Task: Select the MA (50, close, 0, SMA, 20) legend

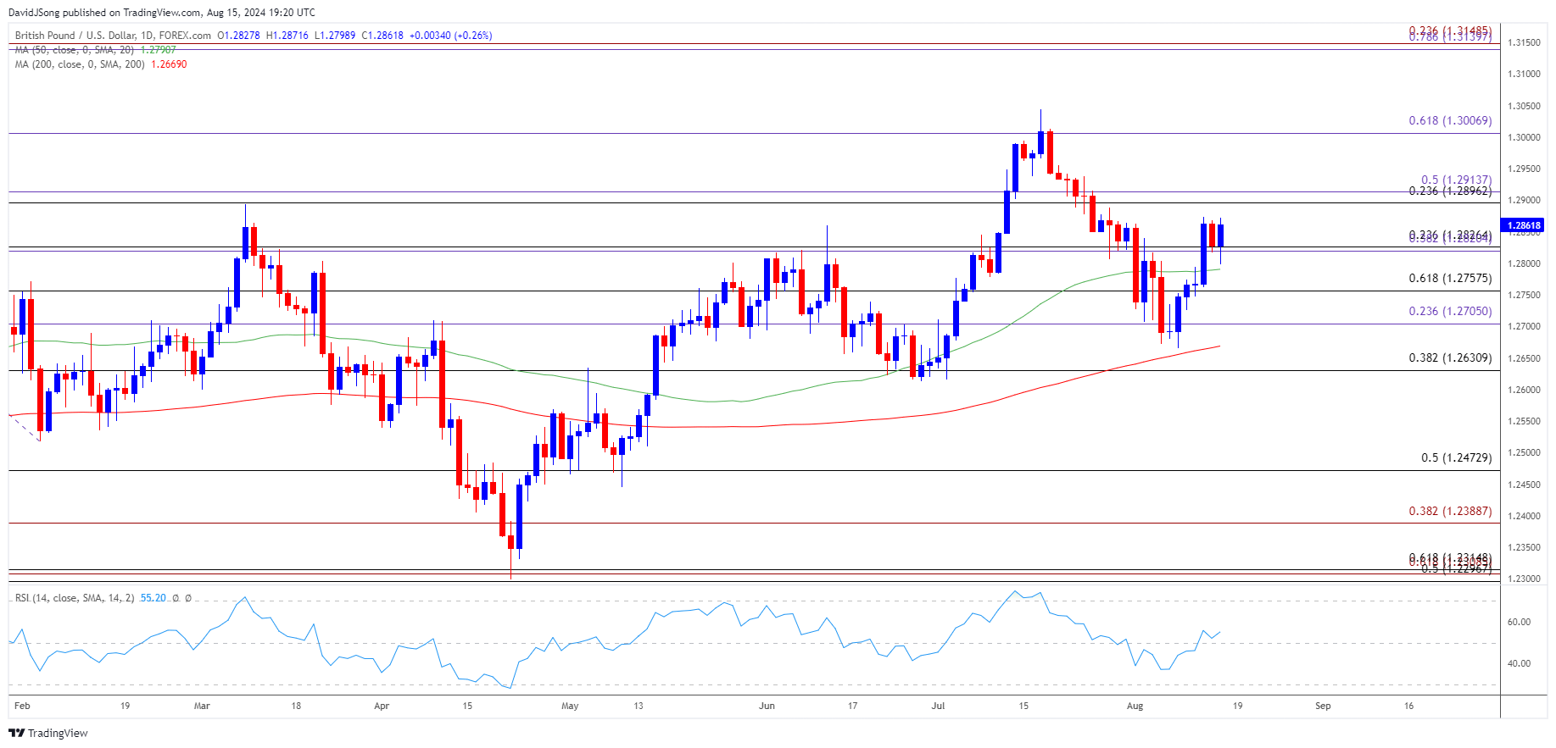Action: tap(74, 50)
